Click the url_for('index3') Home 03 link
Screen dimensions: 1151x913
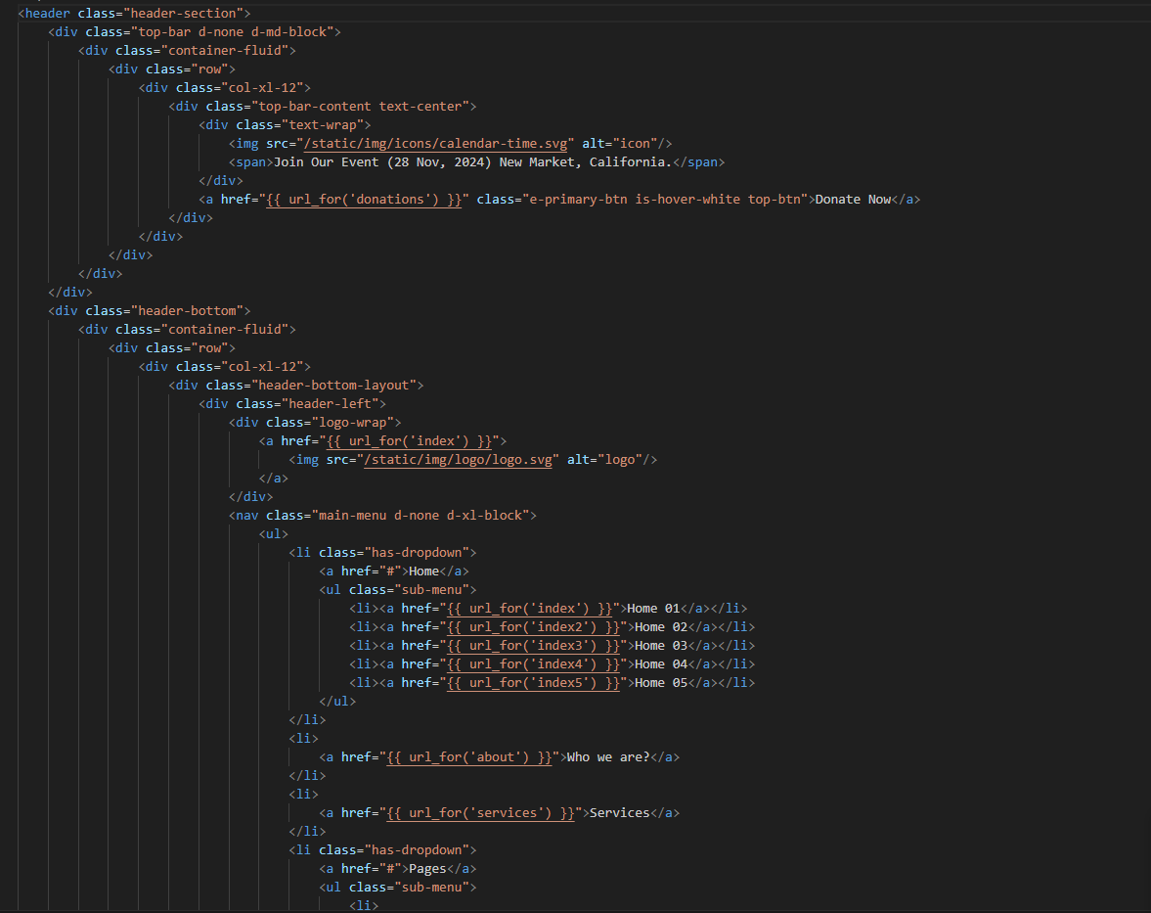[x=531, y=645]
